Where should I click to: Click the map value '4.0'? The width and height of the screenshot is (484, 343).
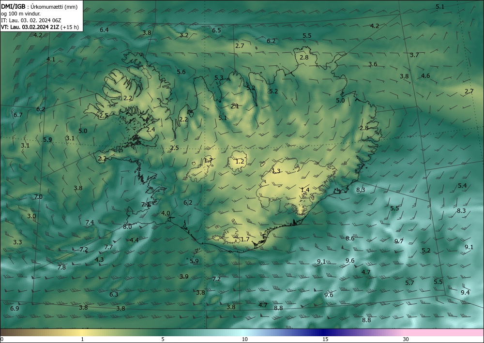(166, 213)
